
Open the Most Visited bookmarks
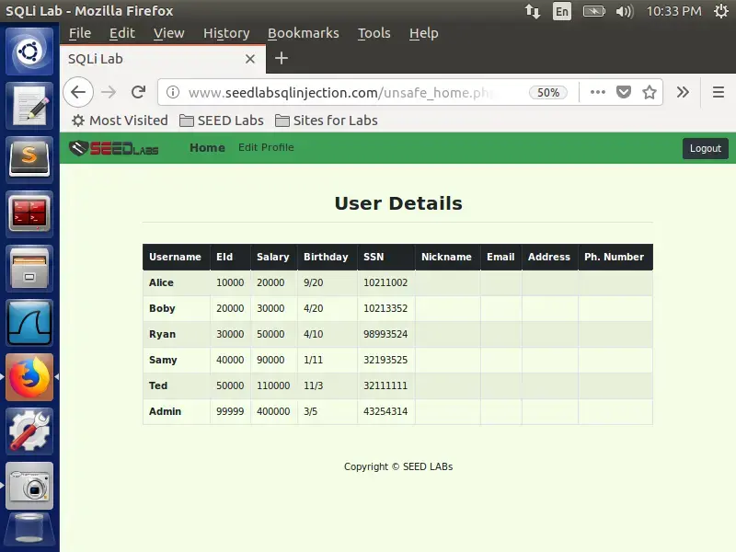[x=120, y=121]
